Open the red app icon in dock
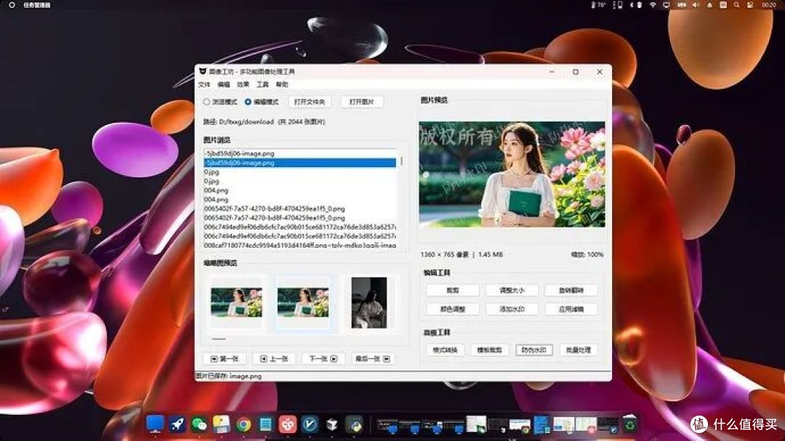Viewport: 785px width, 441px height. click(287, 424)
